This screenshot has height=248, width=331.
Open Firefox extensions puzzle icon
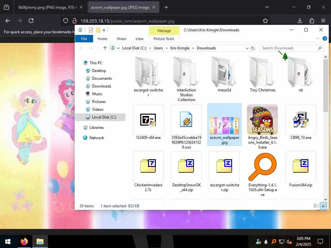pyautogui.click(x=312, y=21)
